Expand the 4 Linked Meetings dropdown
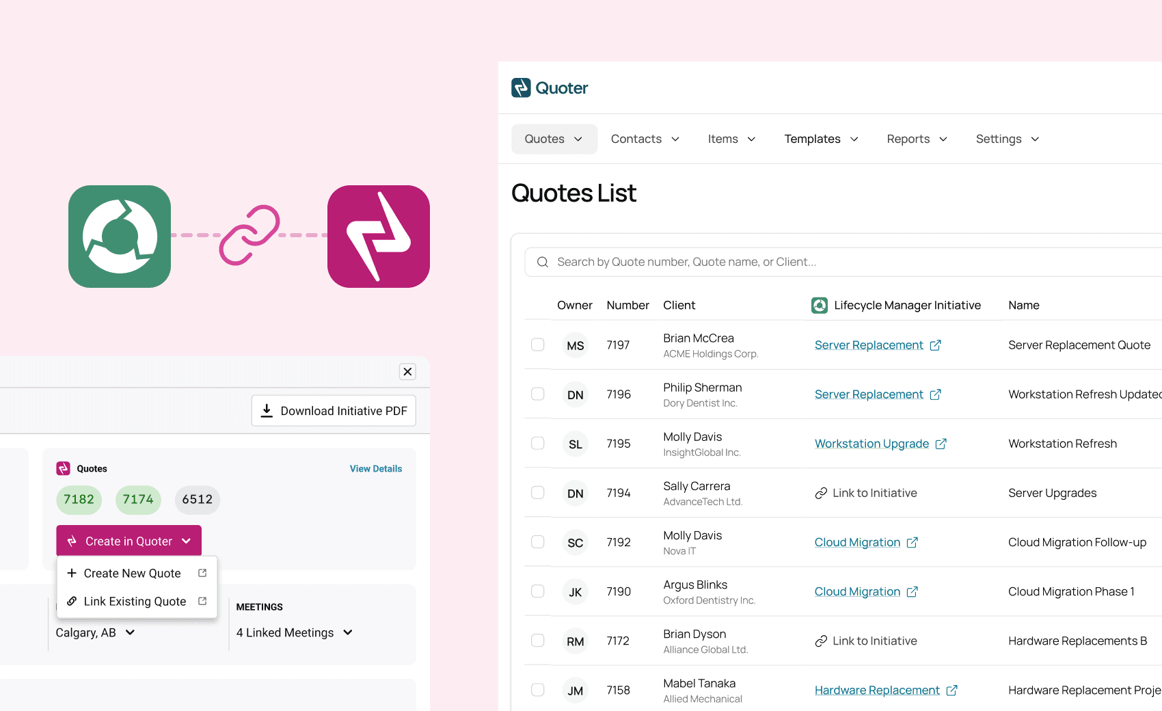This screenshot has width=1162, height=711. [x=295, y=632]
